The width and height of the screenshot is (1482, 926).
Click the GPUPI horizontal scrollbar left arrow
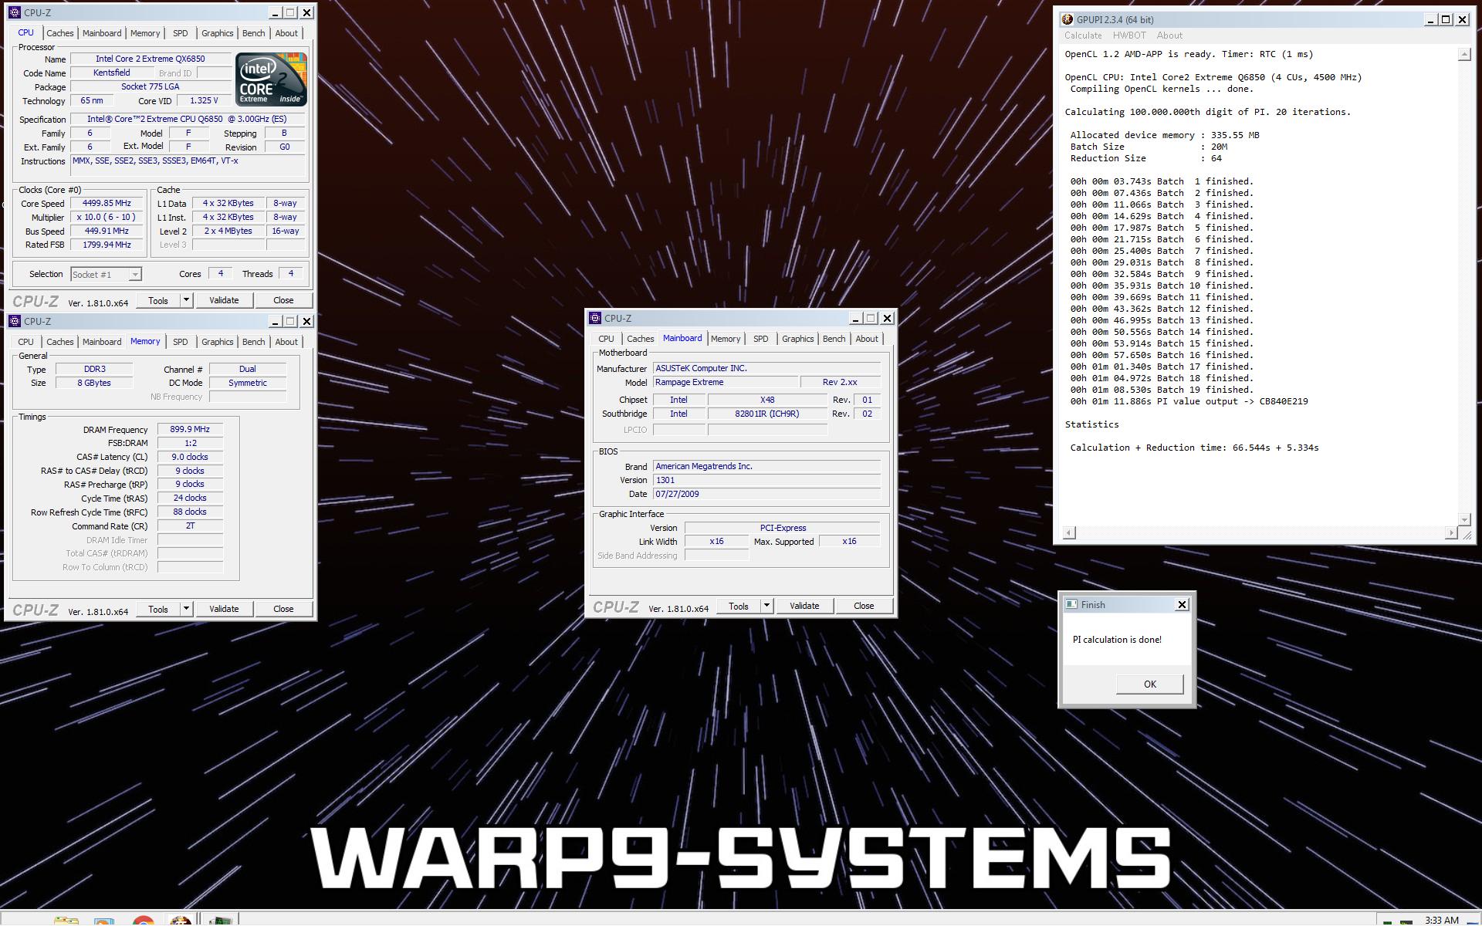click(1069, 532)
